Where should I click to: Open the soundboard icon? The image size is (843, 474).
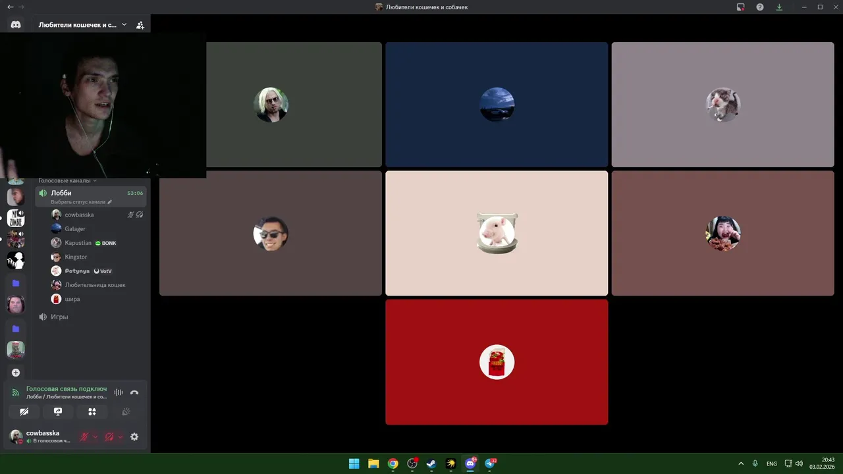pyautogui.click(x=126, y=411)
